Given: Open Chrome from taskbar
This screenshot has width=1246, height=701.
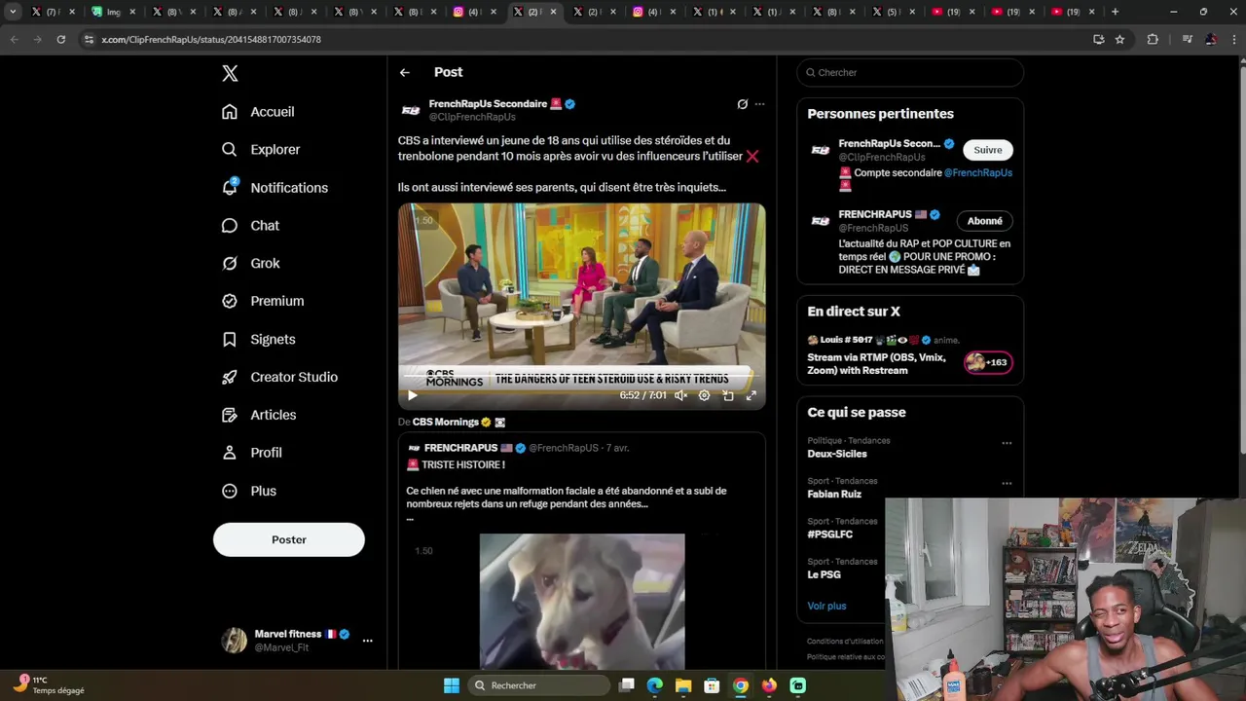Looking at the screenshot, I should tap(741, 685).
